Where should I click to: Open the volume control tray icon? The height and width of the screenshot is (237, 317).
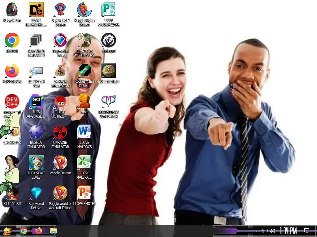272,231
